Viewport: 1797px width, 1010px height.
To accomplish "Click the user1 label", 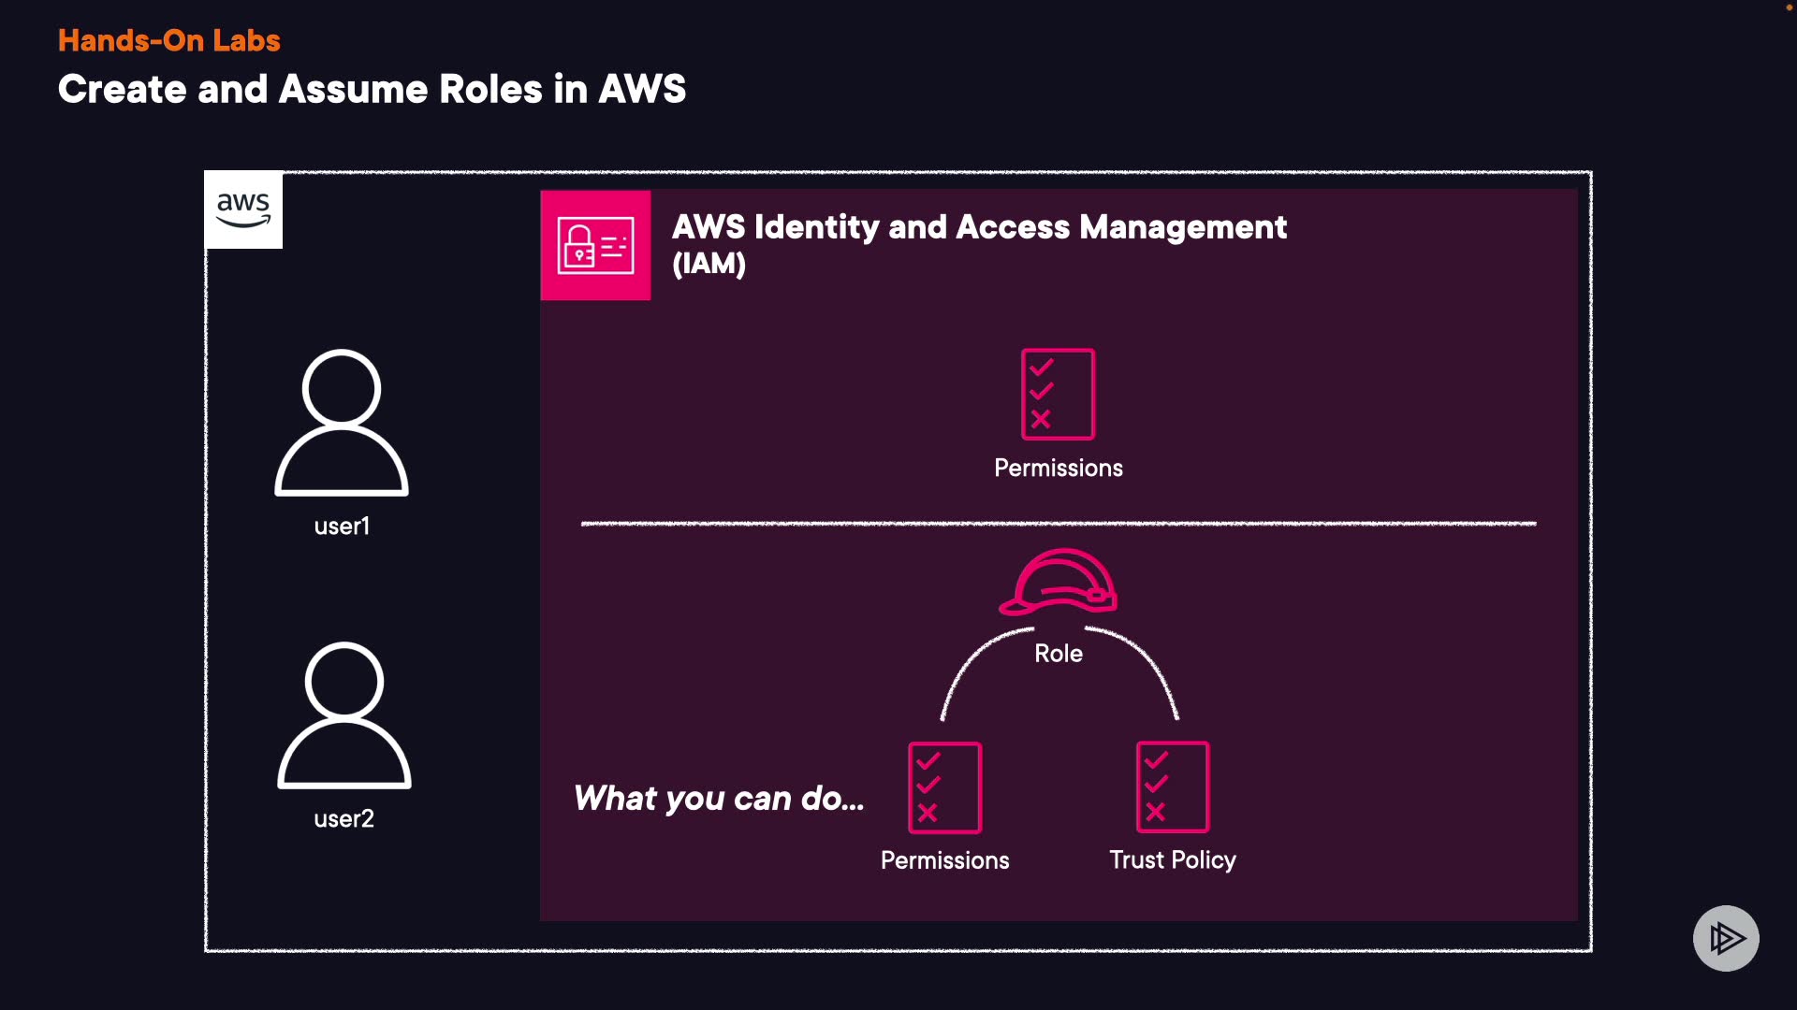I will tap(342, 527).
